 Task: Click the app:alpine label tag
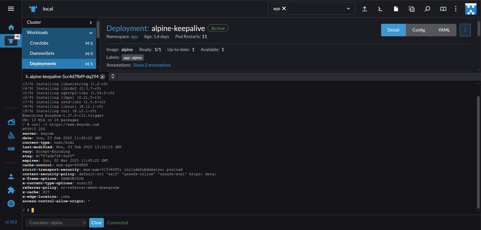coord(133,58)
